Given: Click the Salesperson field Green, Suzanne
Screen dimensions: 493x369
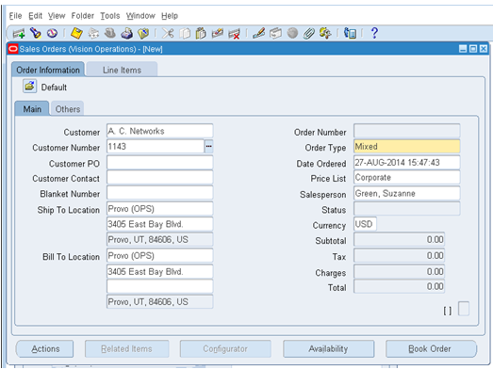Looking at the screenshot, I should [407, 193].
